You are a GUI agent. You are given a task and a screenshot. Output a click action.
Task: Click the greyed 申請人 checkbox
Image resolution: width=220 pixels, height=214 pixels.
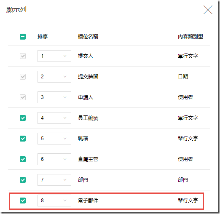click(23, 97)
